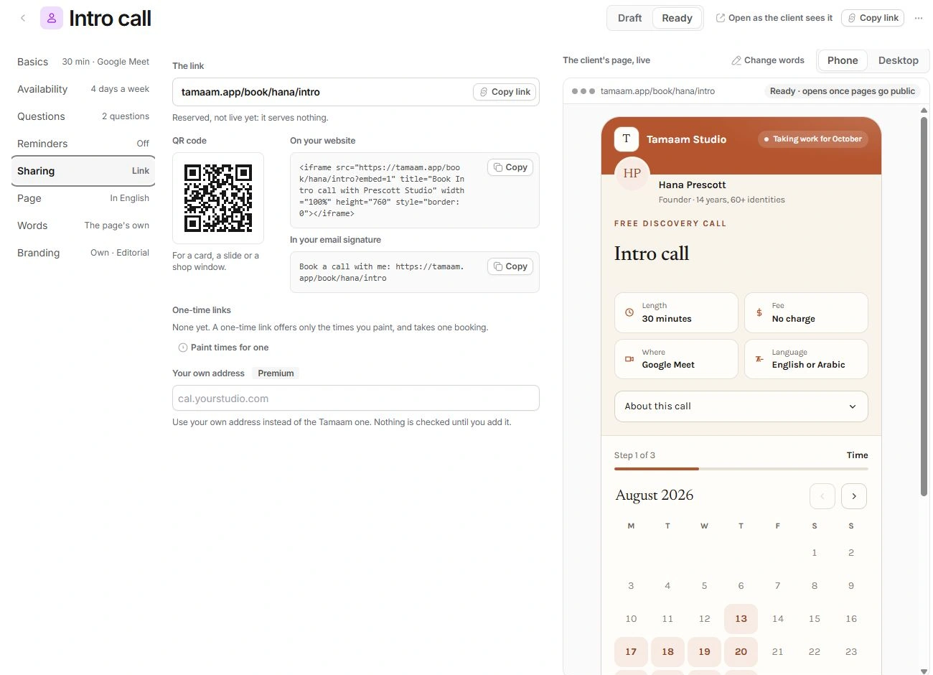Image resolution: width=933 pixels, height=675 pixels.
Task: Click the Step 1 of 3 progress bar
Action: (741, 469)
